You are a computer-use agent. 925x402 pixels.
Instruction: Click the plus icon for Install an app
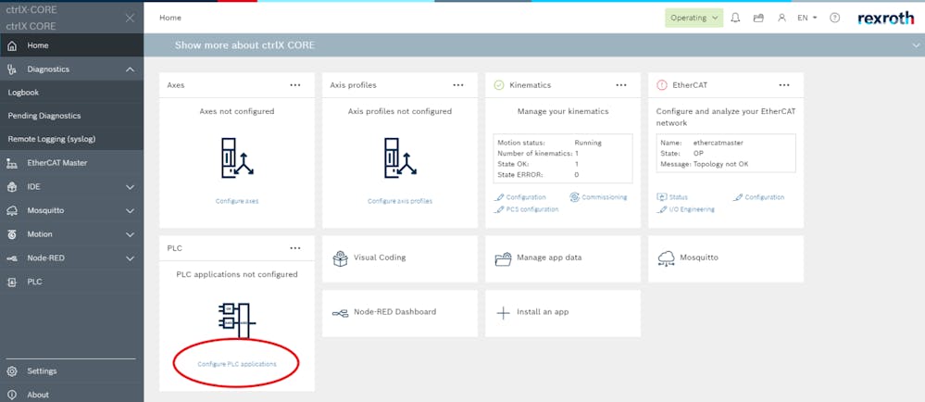pyautogui.click(x=503, y=313)
